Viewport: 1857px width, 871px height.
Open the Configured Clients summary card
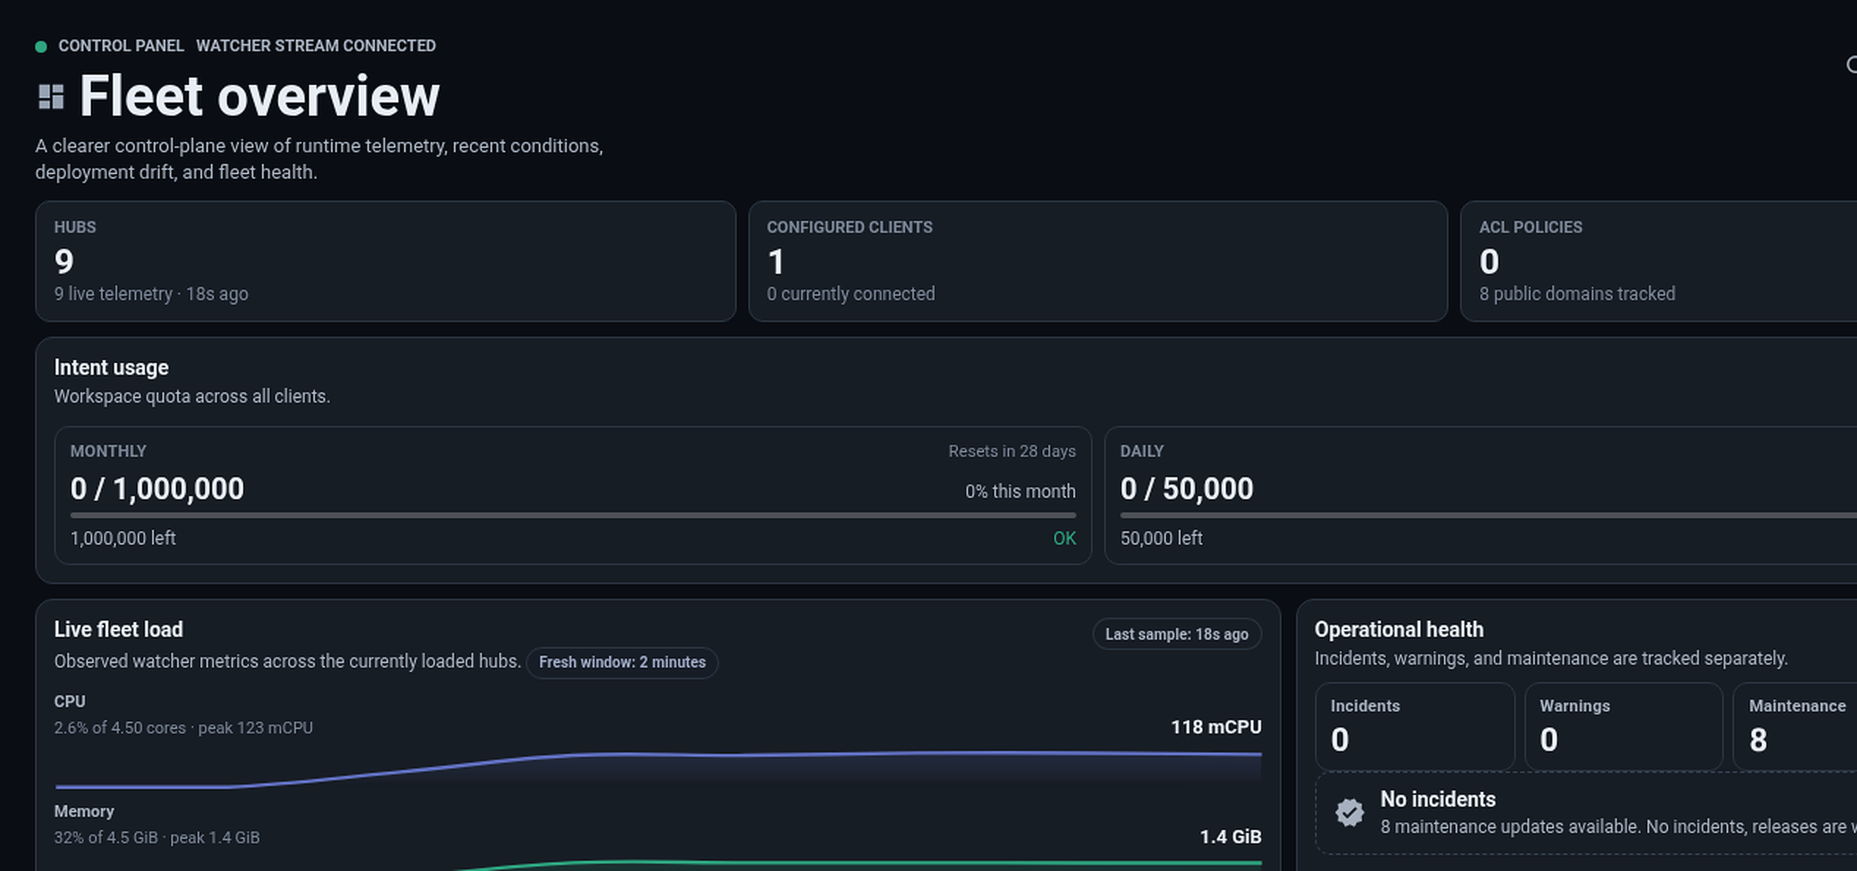(x=1098, y=261)
